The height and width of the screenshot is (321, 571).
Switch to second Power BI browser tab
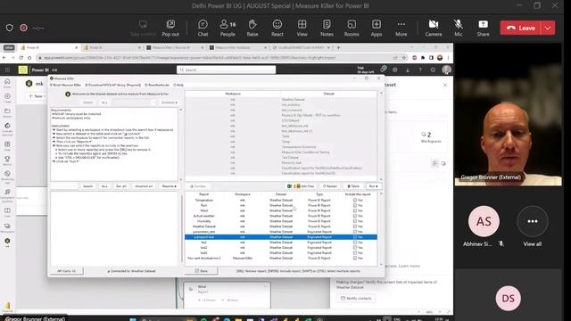(112, 47)
